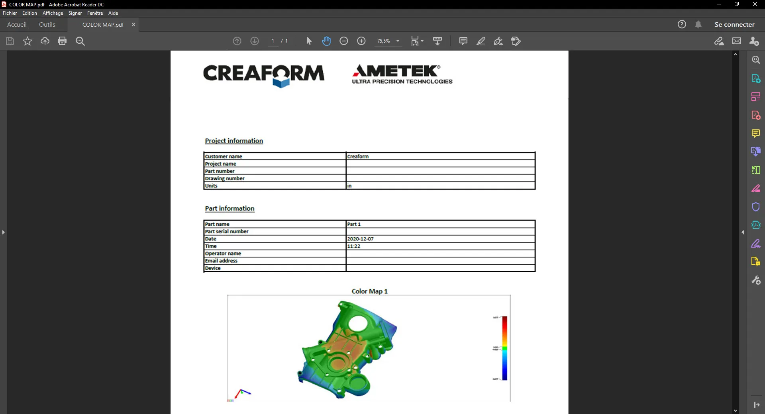Image resolution: width=765 pixels, height=414 pixels.
Task: Open the help question mark
Action: (682, 24)
